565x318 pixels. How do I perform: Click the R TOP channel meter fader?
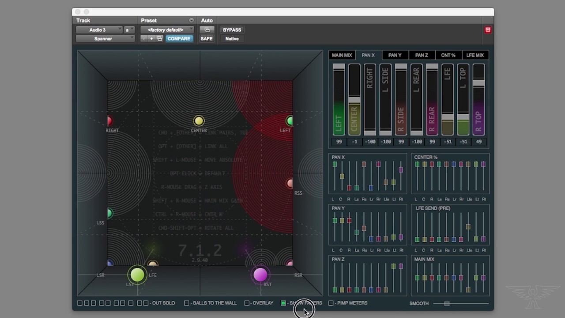pyautogui.click(x=478, y=83)
